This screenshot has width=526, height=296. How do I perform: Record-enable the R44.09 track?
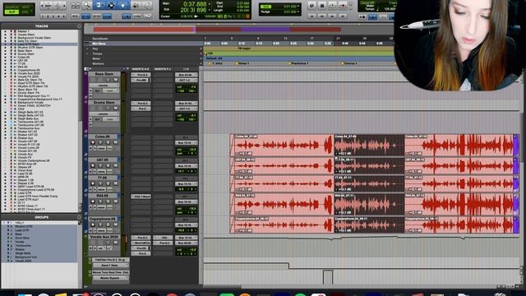point(93,201)
